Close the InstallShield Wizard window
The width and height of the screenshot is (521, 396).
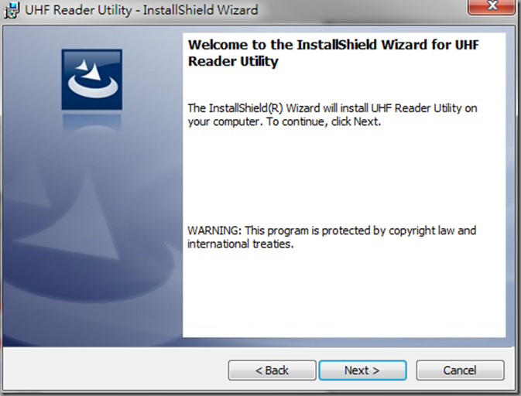(x=492, y=7)
